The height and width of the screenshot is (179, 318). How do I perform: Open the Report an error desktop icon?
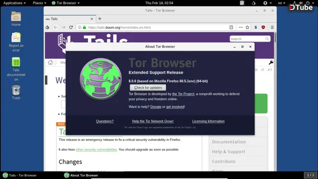(x=16, y=42)
